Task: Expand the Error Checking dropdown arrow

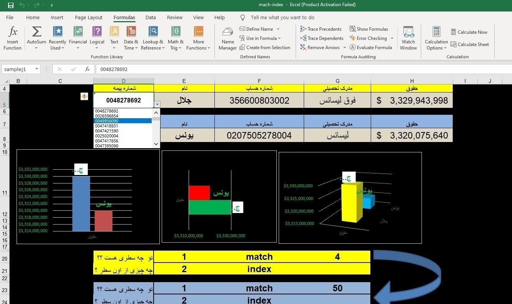Action: (x=392, y=38)
